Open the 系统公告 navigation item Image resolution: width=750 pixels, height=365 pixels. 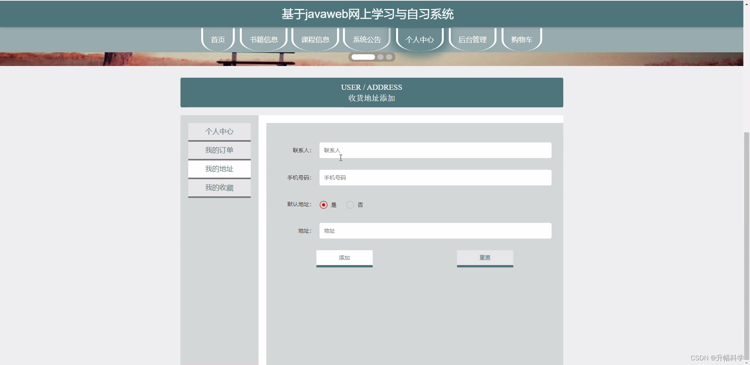366,39
